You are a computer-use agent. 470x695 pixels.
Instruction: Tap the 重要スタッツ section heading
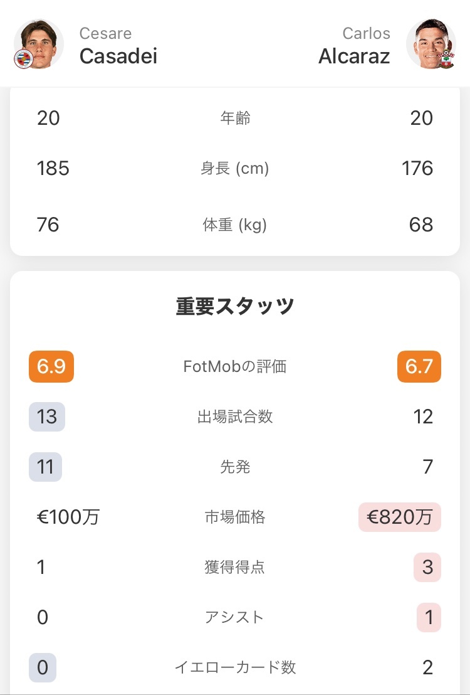tap(235, 306)
